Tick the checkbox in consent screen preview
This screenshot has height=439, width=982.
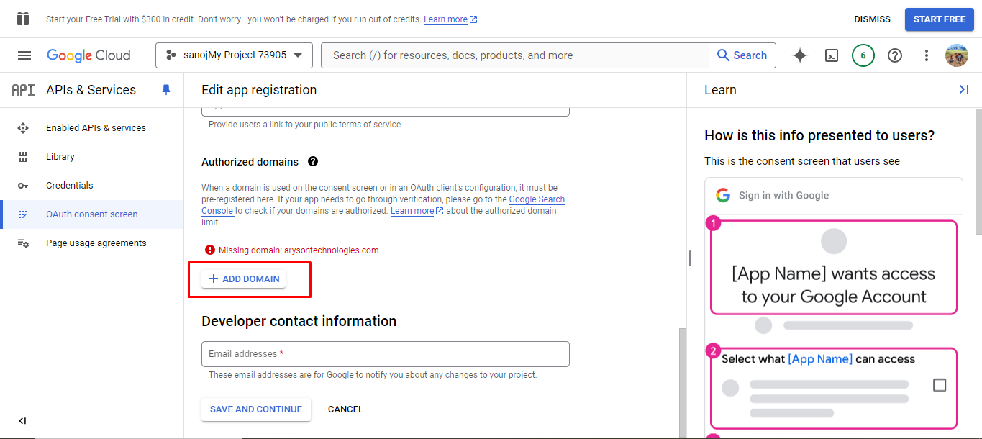(x=940, y=385)
